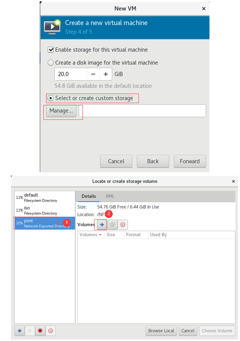Cancel the storage volume dialog
This screenshot has width=240, height=341.
188,331
